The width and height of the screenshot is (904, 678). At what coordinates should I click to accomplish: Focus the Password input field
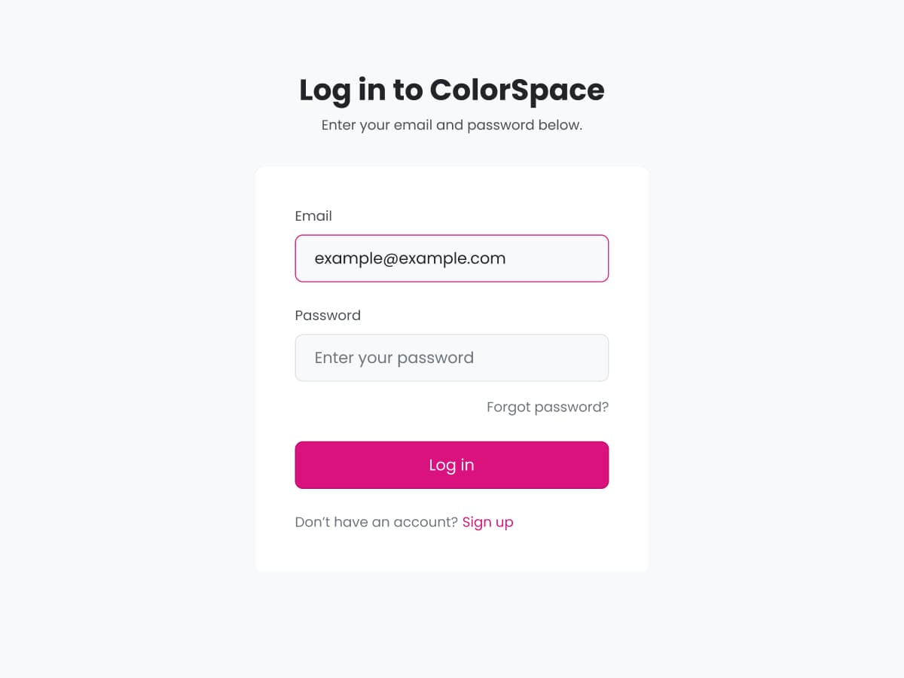pos(451,358)
